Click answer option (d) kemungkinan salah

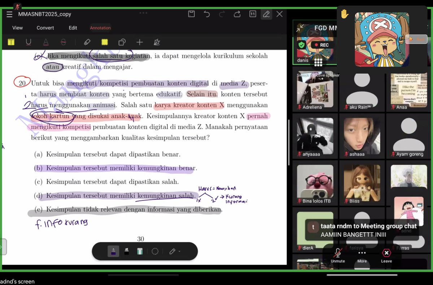[114, 196]
